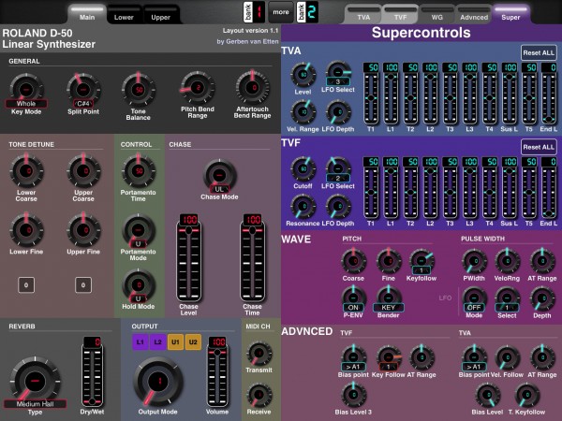562x421 pixels.
Task: Click the Bender knob set to KEY
Action: pos(388,298)
